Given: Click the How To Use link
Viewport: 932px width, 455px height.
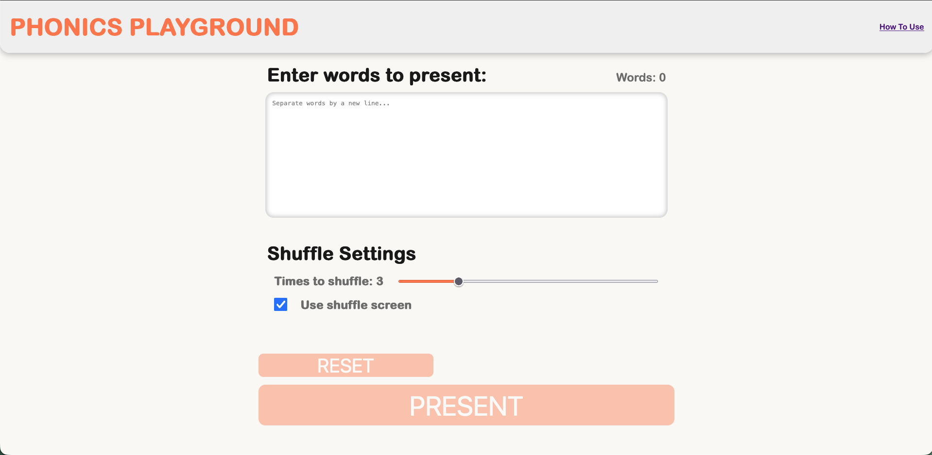Looking at the screenshot, I should click(x=901, y=27).
